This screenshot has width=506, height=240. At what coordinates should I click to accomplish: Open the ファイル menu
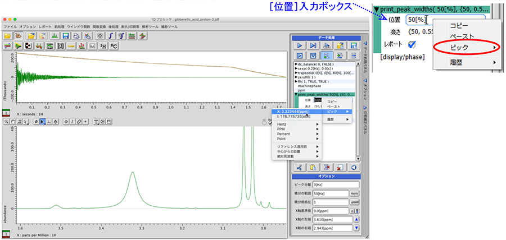10,27
